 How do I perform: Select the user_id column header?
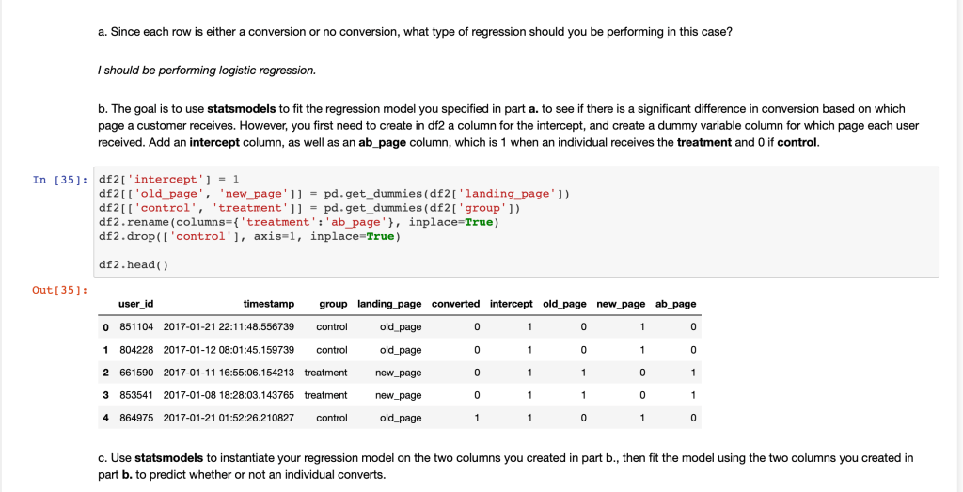[x=136, y=304]
